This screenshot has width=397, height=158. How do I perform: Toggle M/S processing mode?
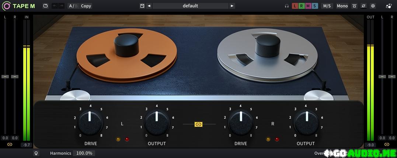click(x=327, y=6)
